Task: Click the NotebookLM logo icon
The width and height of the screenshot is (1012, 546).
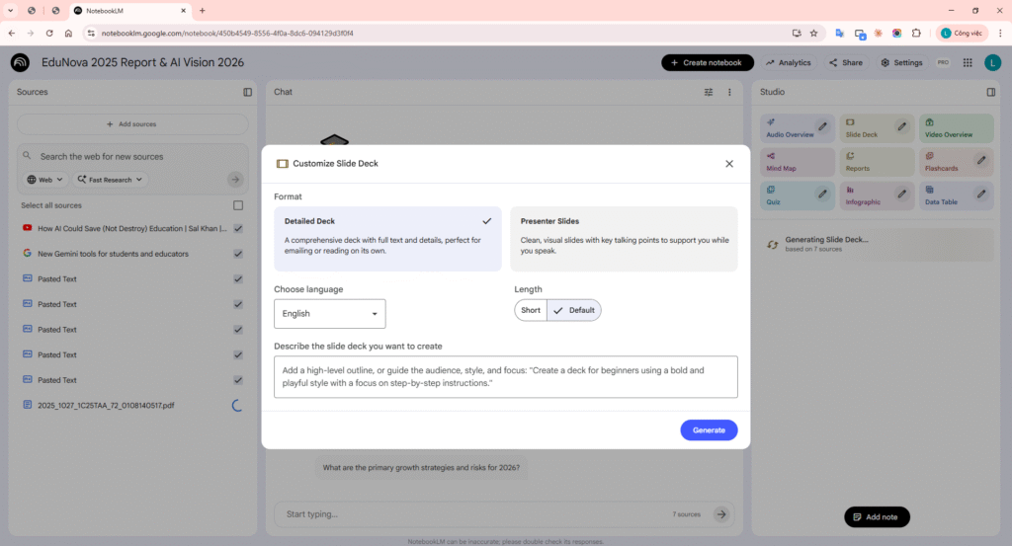Action: 20,62
